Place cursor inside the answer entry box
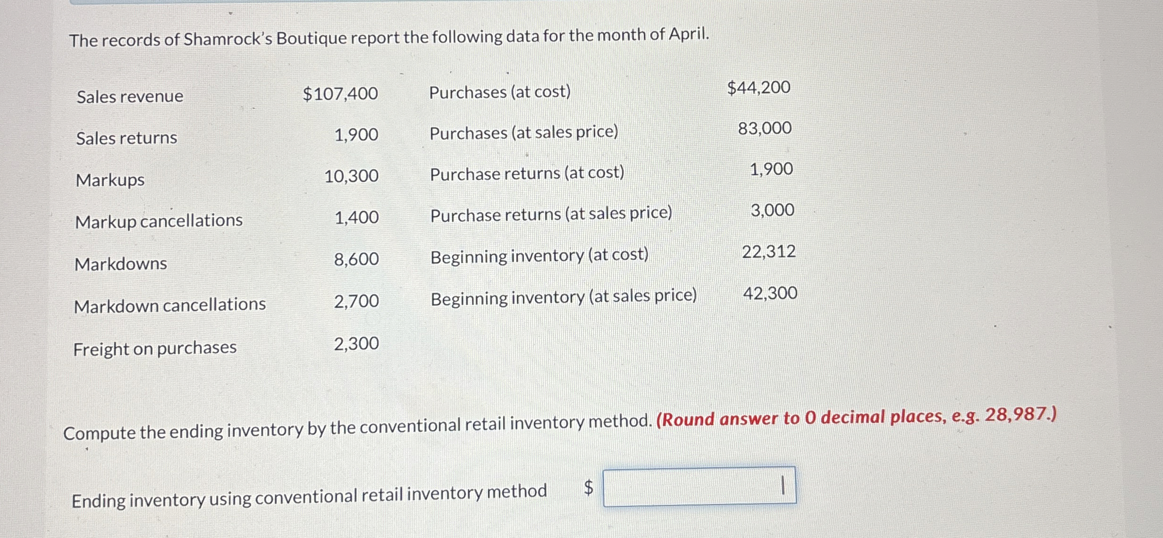Screen dimensions: 1163x538 coord(699,488)
